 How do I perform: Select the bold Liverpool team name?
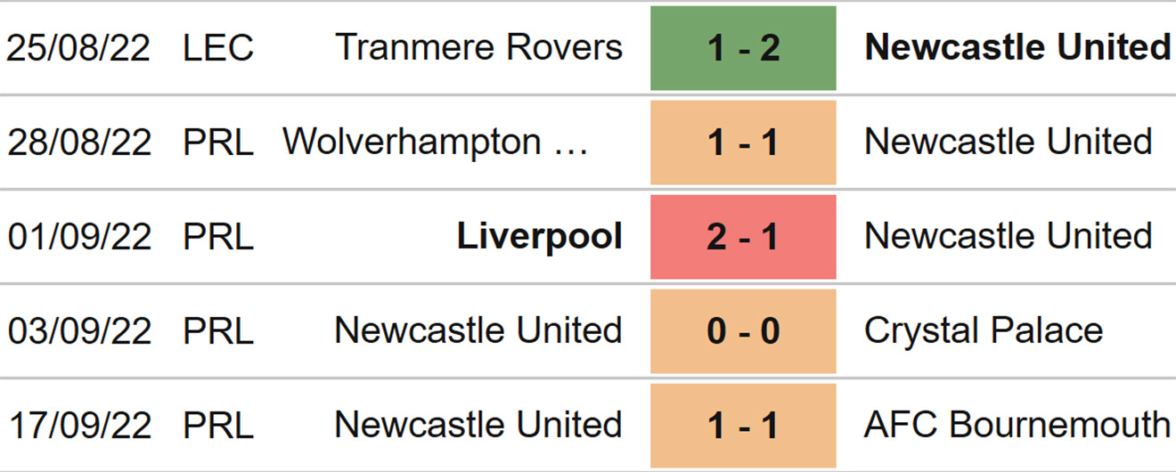[x=539, y=237]
